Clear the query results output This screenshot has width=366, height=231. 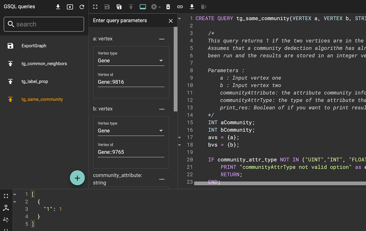(204, 7)
